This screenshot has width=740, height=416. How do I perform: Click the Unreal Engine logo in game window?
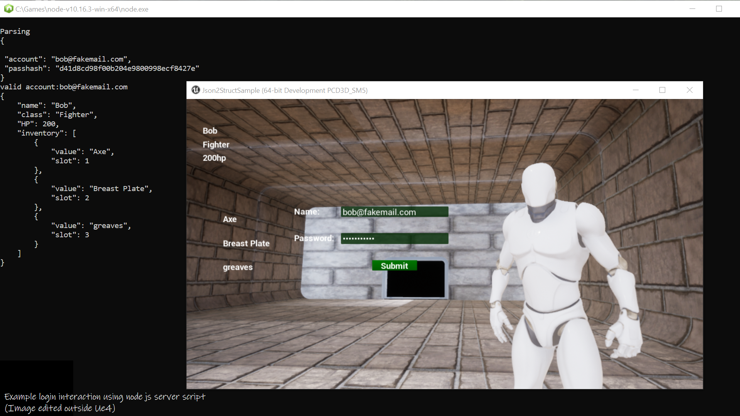pos(196,90)
